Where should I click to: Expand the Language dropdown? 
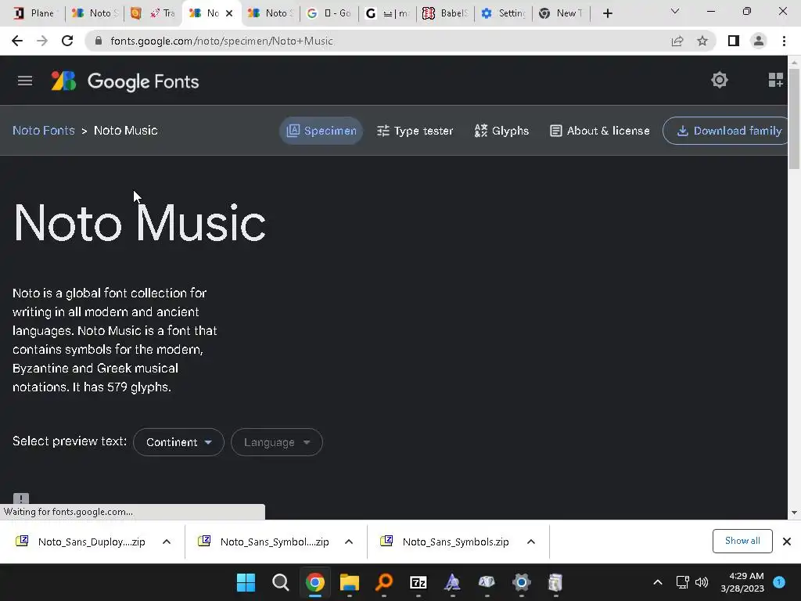[277, 442]
